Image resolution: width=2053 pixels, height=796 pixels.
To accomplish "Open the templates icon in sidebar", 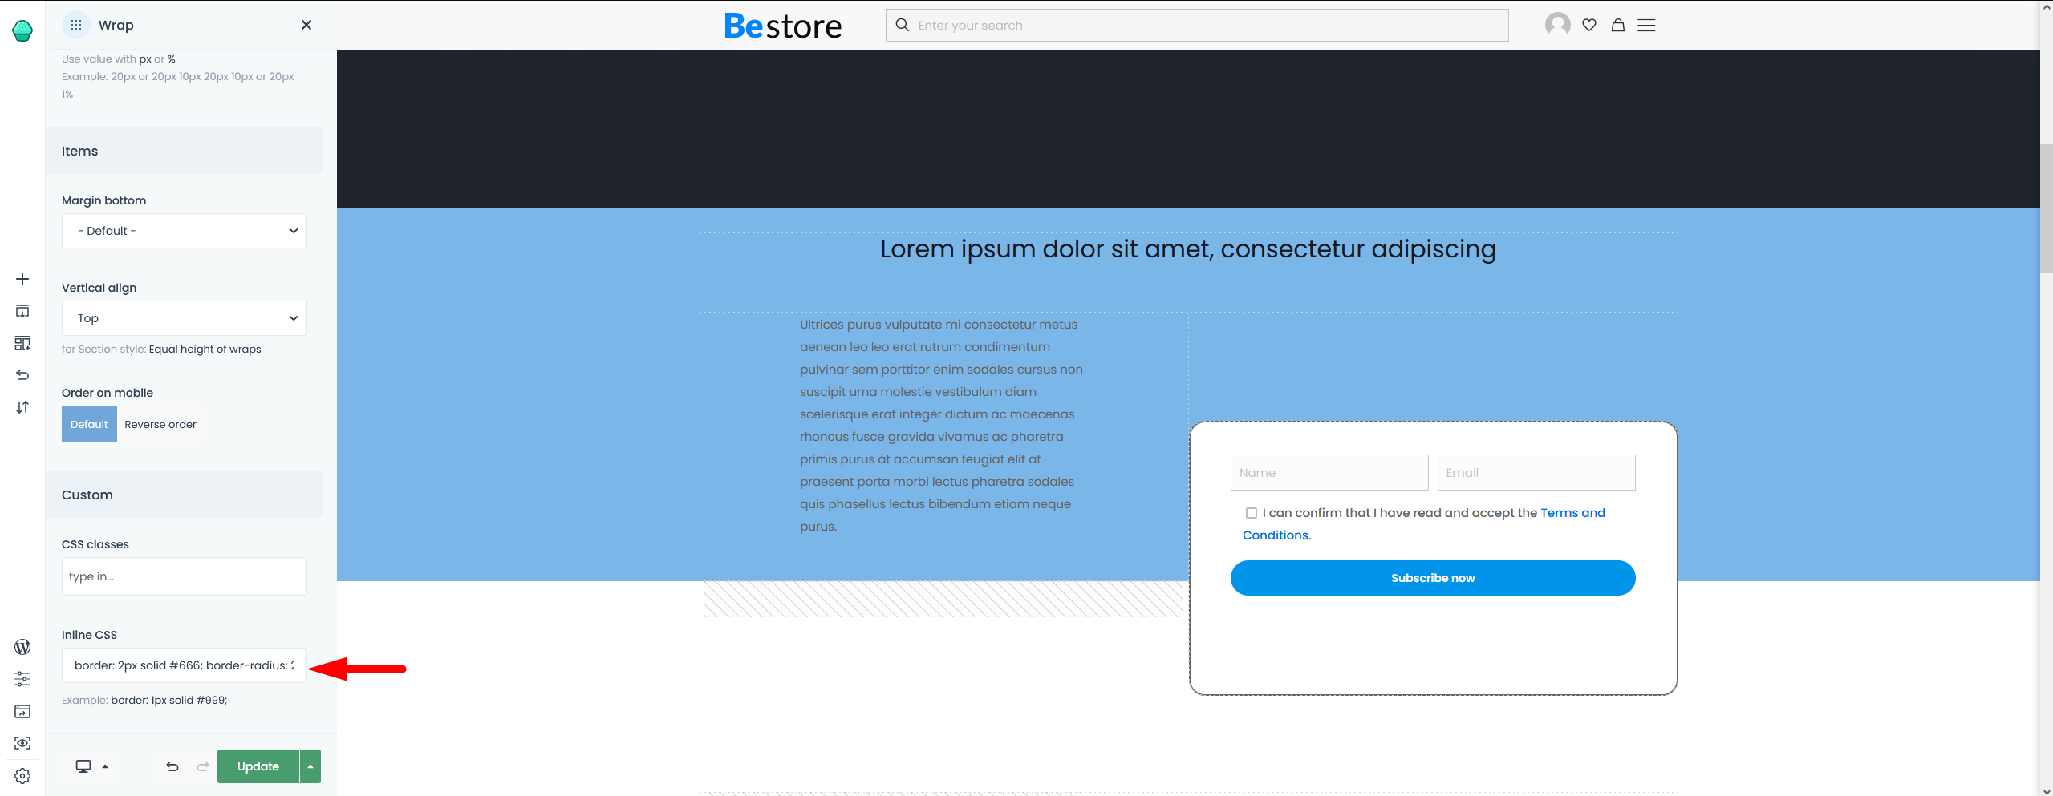I will coord(22,343).
